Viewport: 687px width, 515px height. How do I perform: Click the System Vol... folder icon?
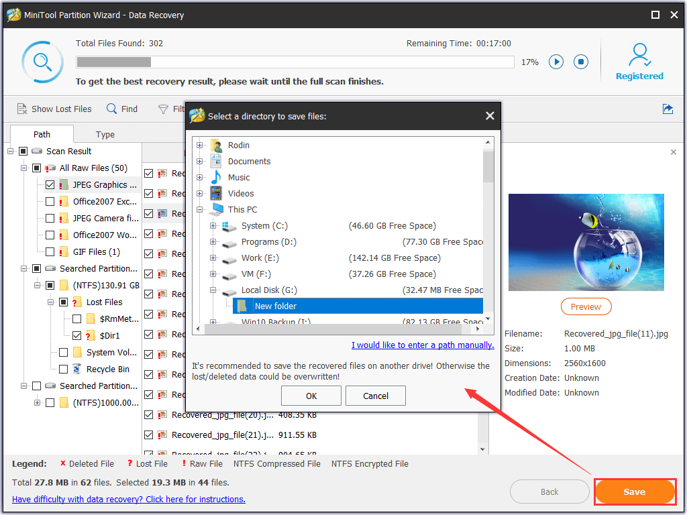click(77, 353)
